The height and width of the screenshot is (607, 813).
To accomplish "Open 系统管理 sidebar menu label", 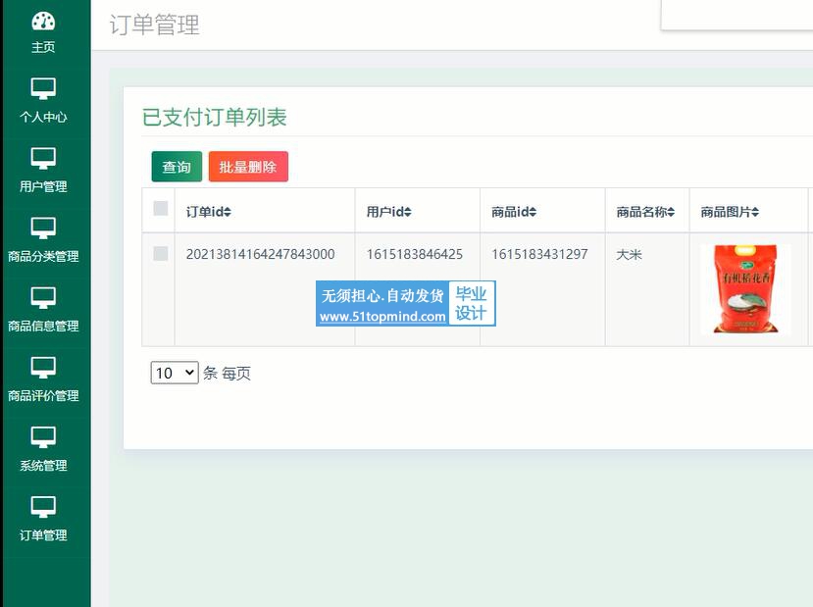I will tap(43, 466).
